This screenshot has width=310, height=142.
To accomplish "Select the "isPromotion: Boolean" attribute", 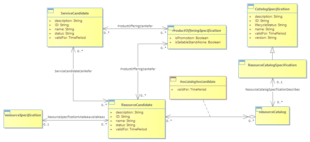I will (x=192, y=38).
